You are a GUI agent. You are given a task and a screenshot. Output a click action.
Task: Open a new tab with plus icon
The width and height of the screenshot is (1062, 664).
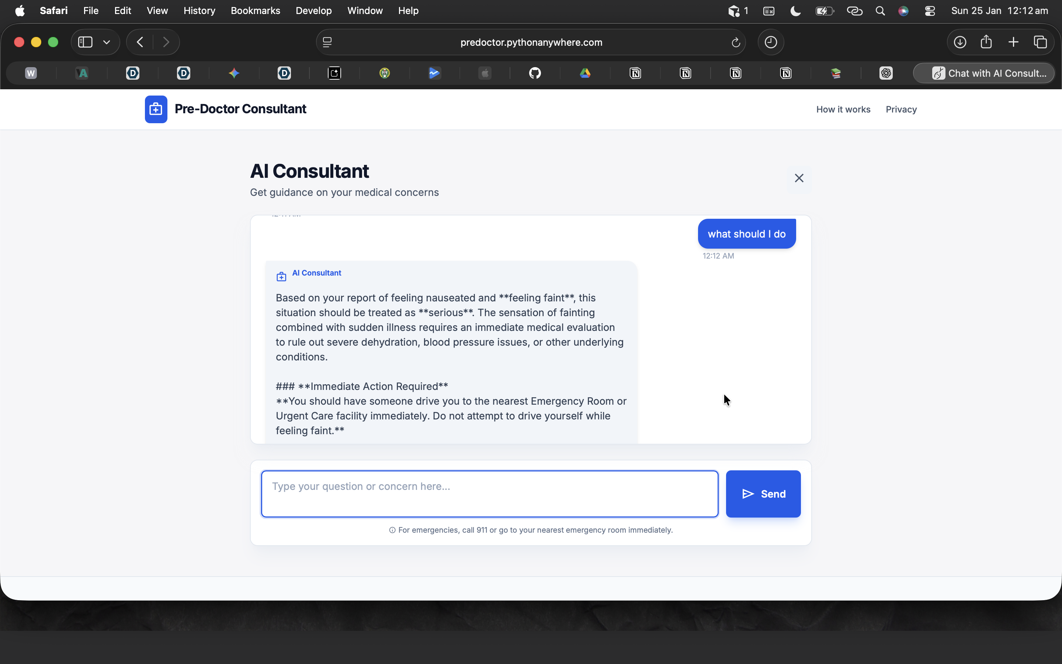(x=1013, y=42)
